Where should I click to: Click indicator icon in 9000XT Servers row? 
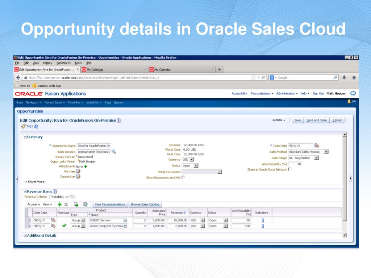pos(263,220)
